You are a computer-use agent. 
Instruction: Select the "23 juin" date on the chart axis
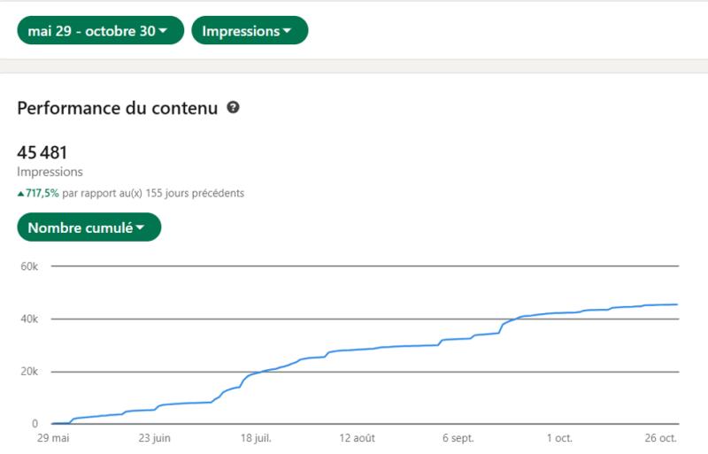coord(153,438)
